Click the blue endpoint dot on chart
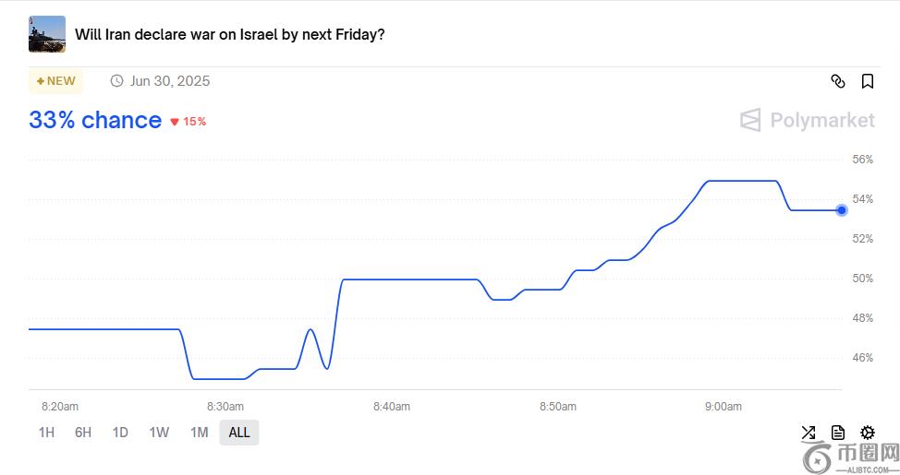900x475 pixels. (842, 210)
